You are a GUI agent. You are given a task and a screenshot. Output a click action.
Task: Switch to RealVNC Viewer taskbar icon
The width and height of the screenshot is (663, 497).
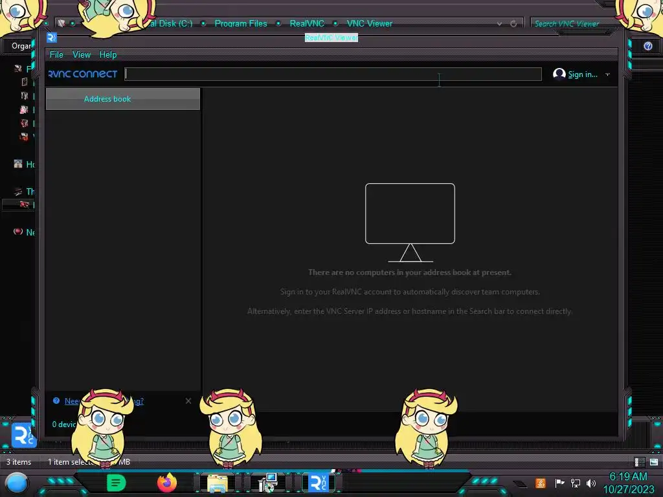(319, 483)
